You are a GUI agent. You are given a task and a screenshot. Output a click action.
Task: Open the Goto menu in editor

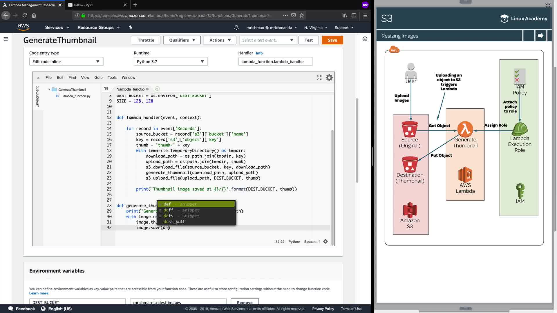click(98, 77)
